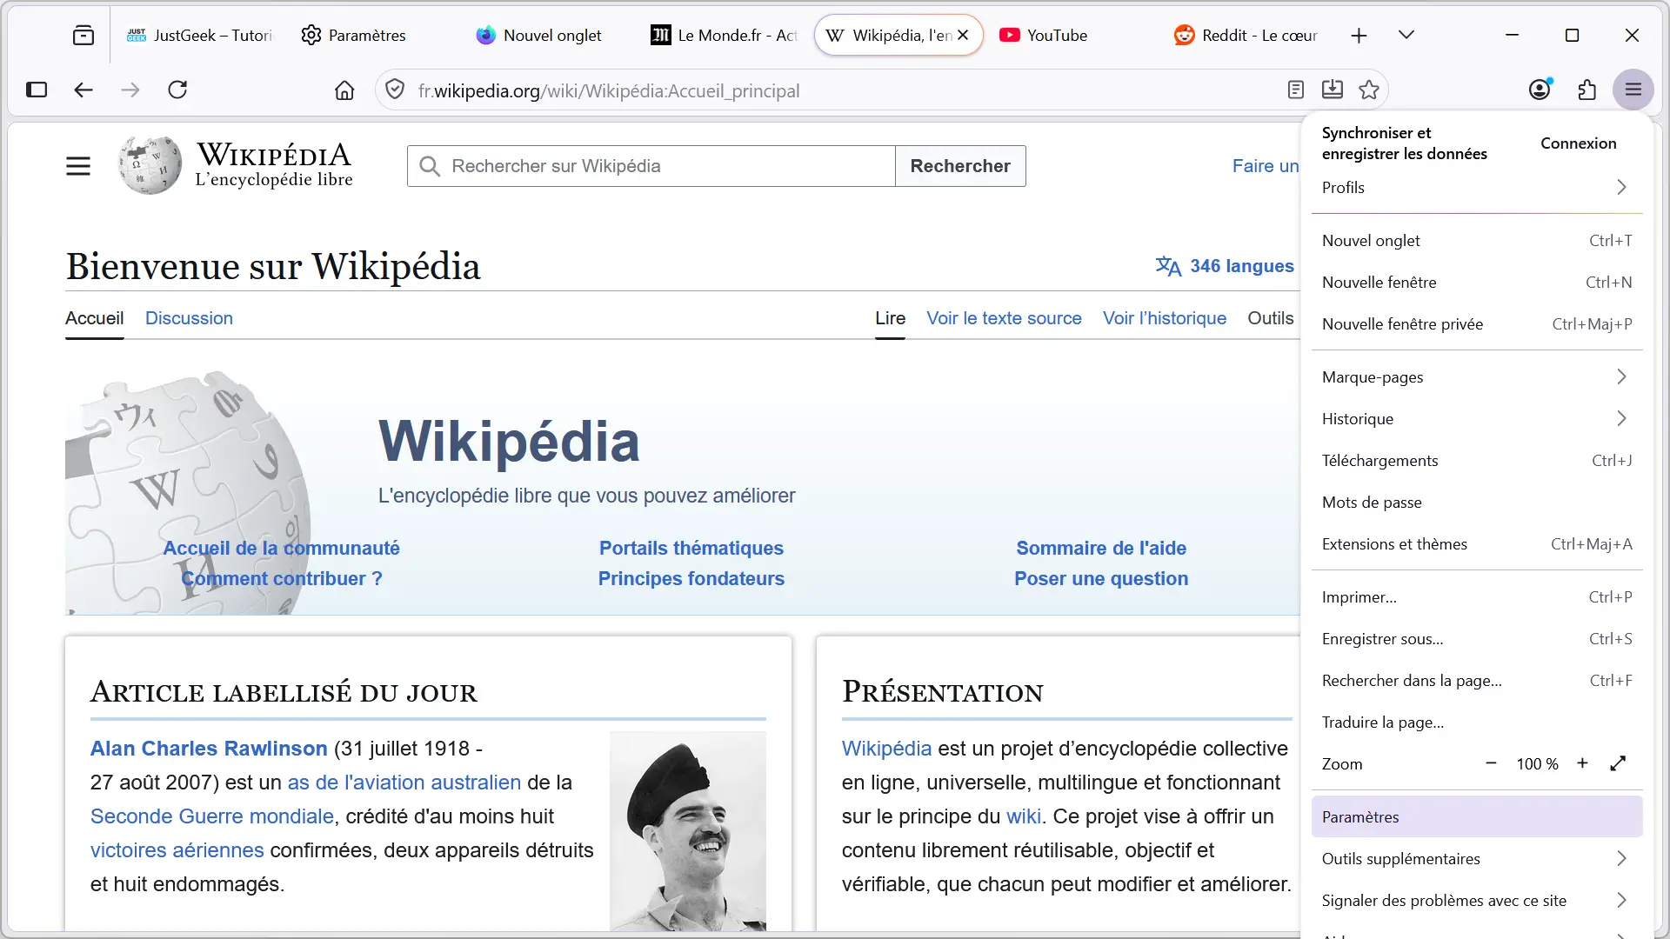Decrease zoom with the minus button
The height and width of the screenshot is (939, 1670).
1491,763
